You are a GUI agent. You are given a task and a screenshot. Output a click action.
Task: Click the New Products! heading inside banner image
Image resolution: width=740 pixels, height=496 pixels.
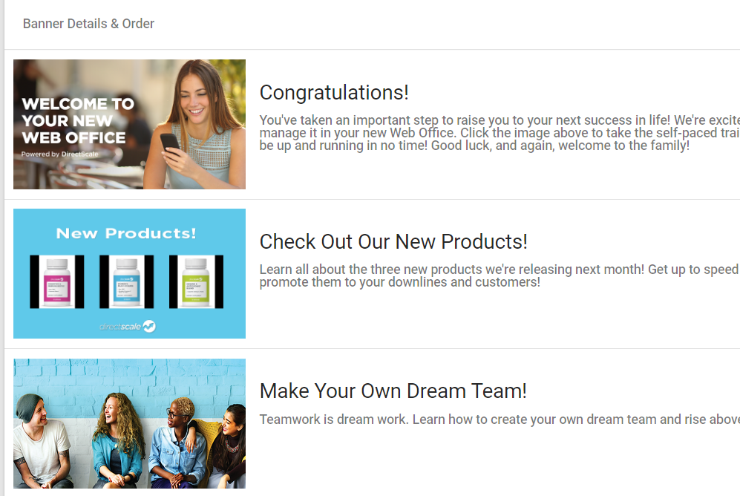(x=126, y=233)
